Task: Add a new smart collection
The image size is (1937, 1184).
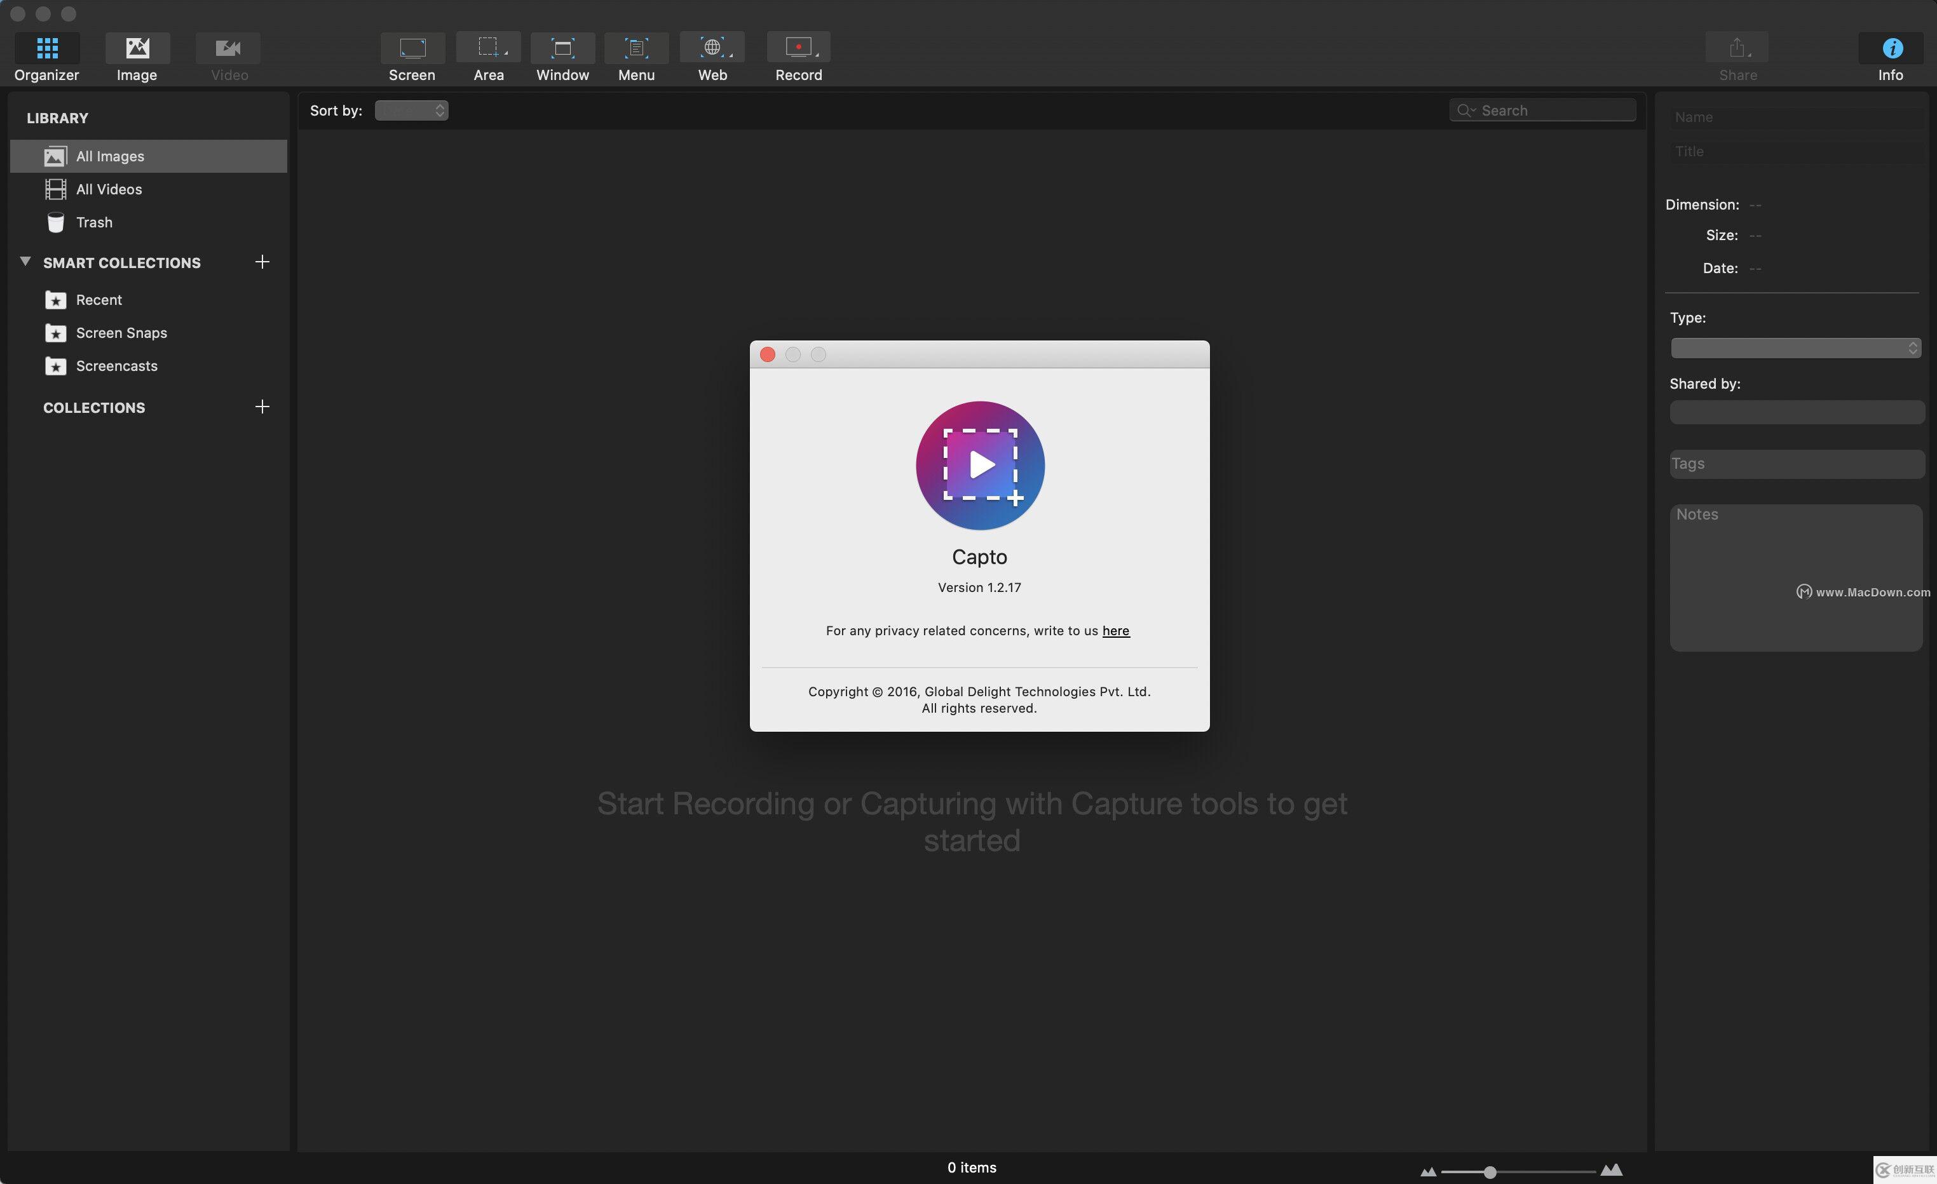Action: pos(262,262)
